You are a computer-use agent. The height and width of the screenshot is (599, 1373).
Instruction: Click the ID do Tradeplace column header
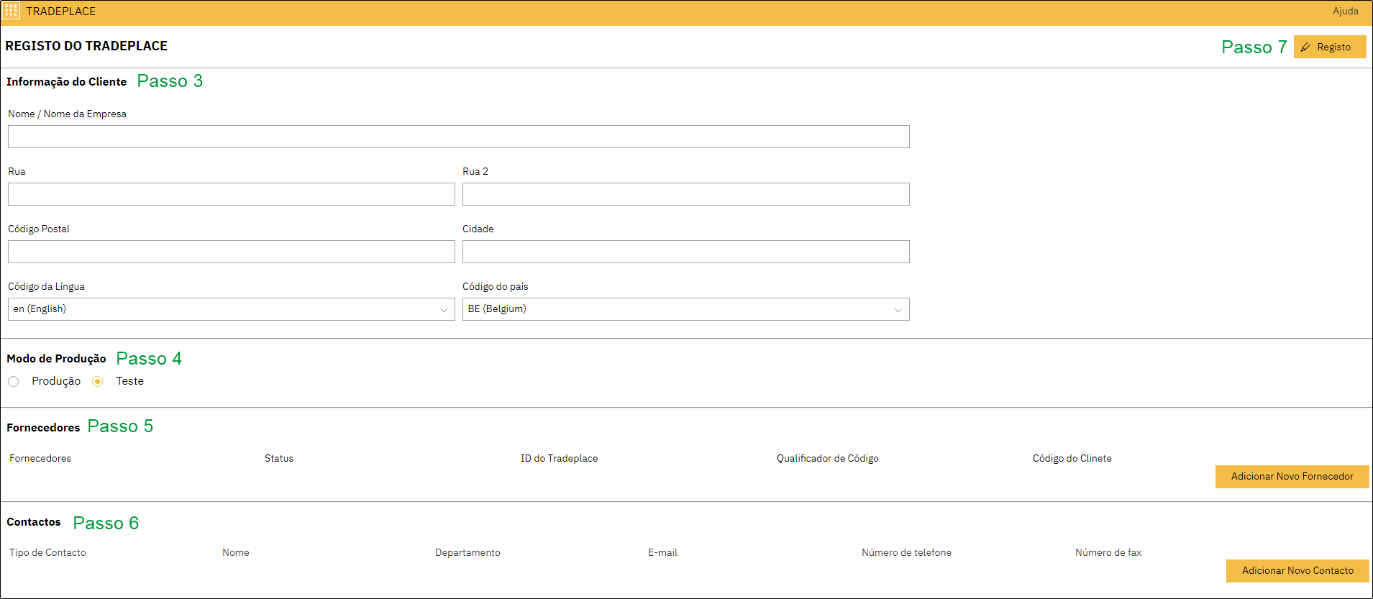click(x=559, y=458)
